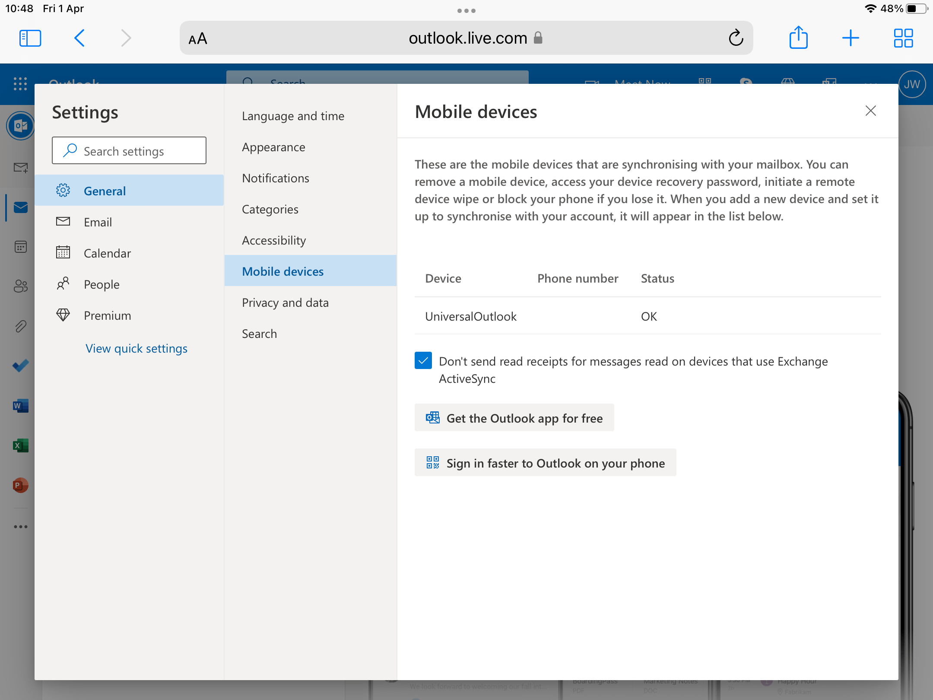Tap the Safari forward arrow
The image size is (933, 700).
tap(126, 38)
